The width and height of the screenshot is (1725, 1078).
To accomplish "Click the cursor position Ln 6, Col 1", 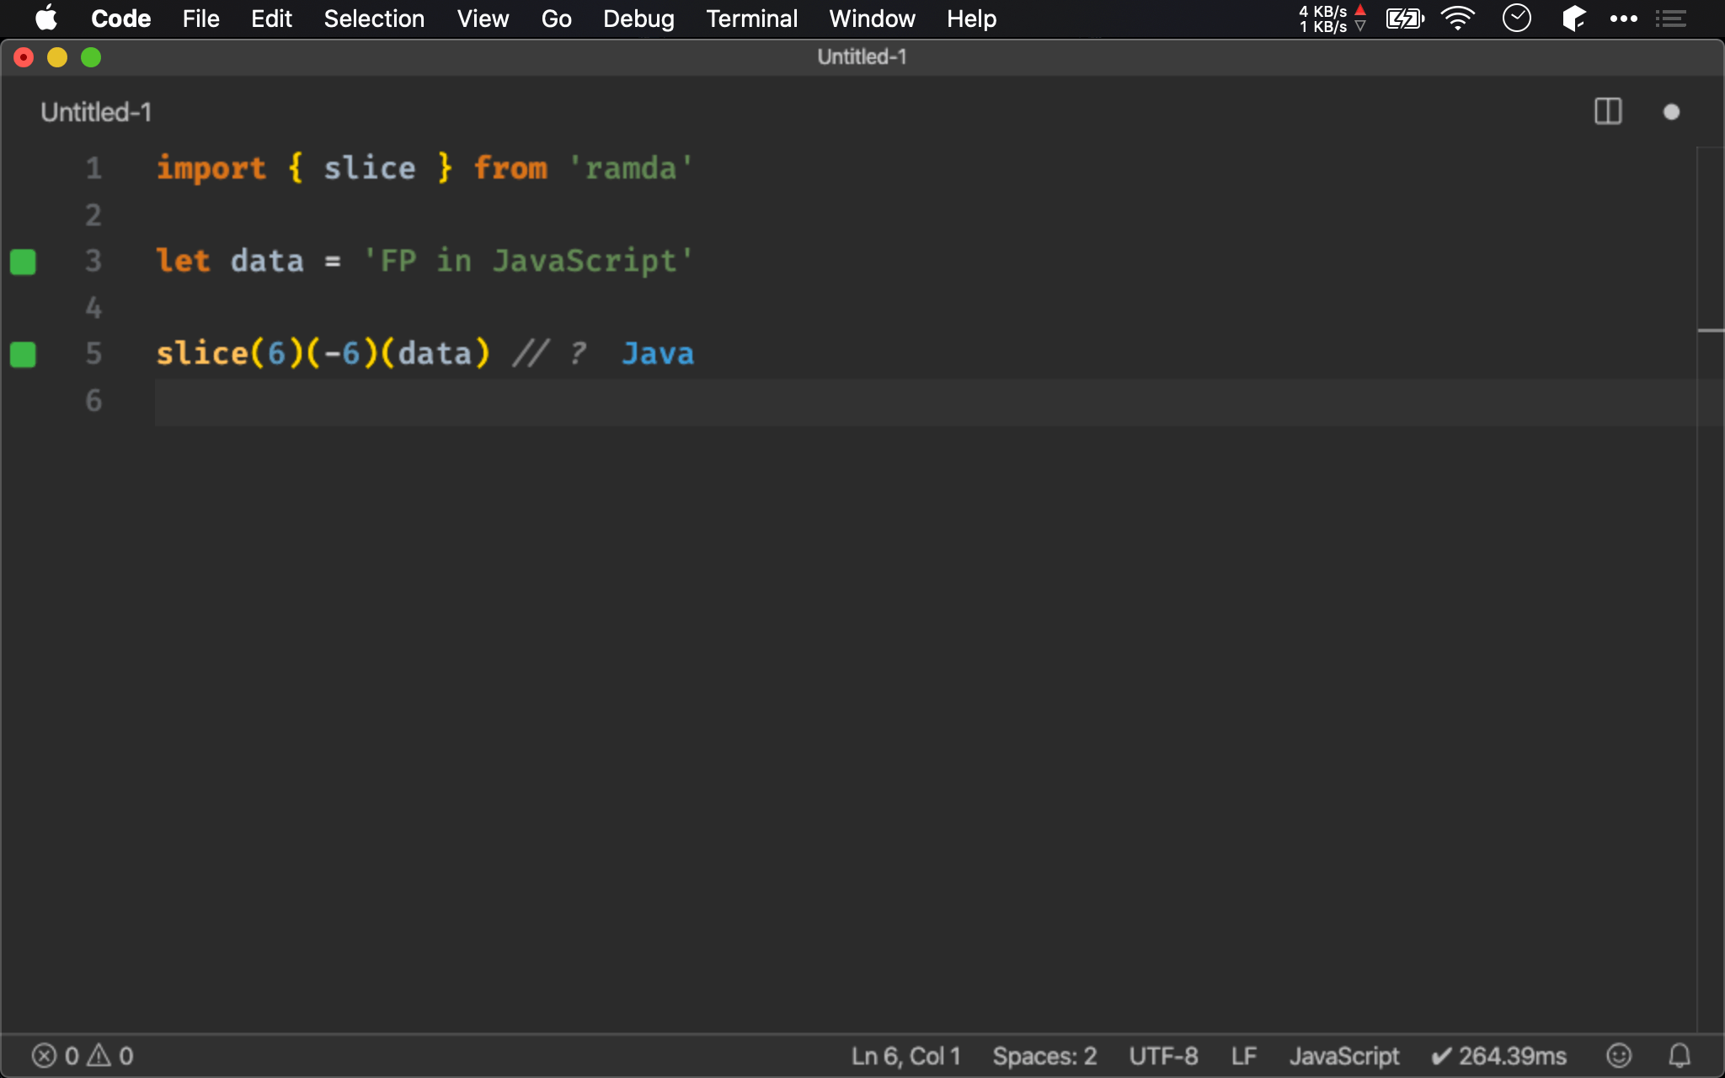I will 155,400.
